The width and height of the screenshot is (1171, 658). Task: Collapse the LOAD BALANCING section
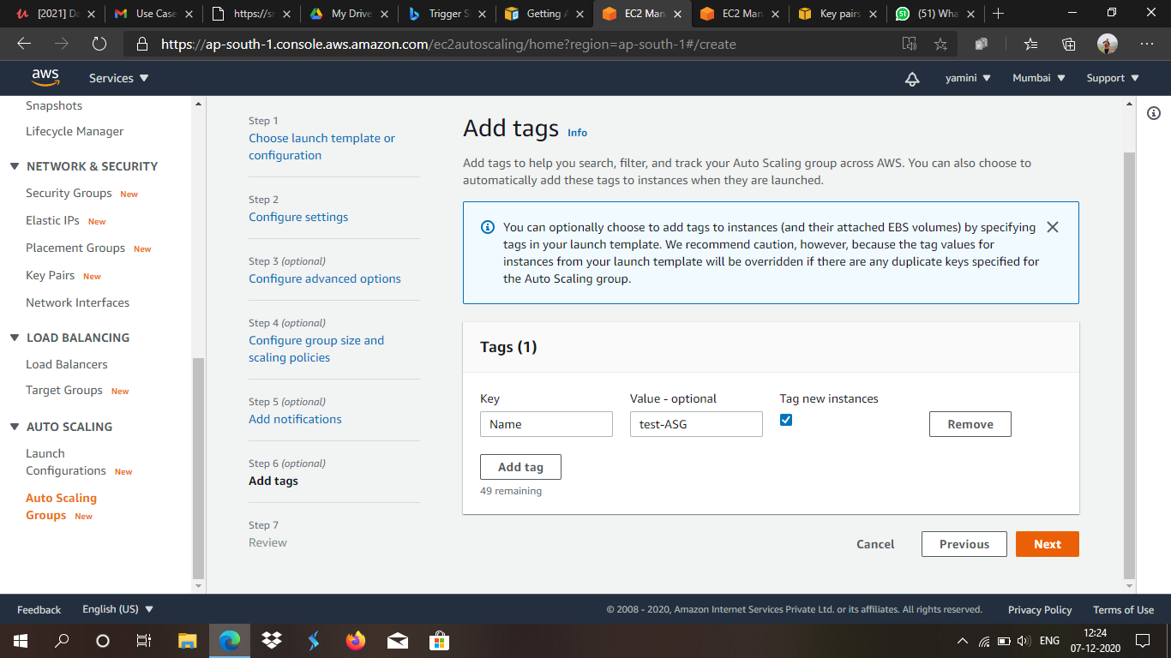coord(15,338)
